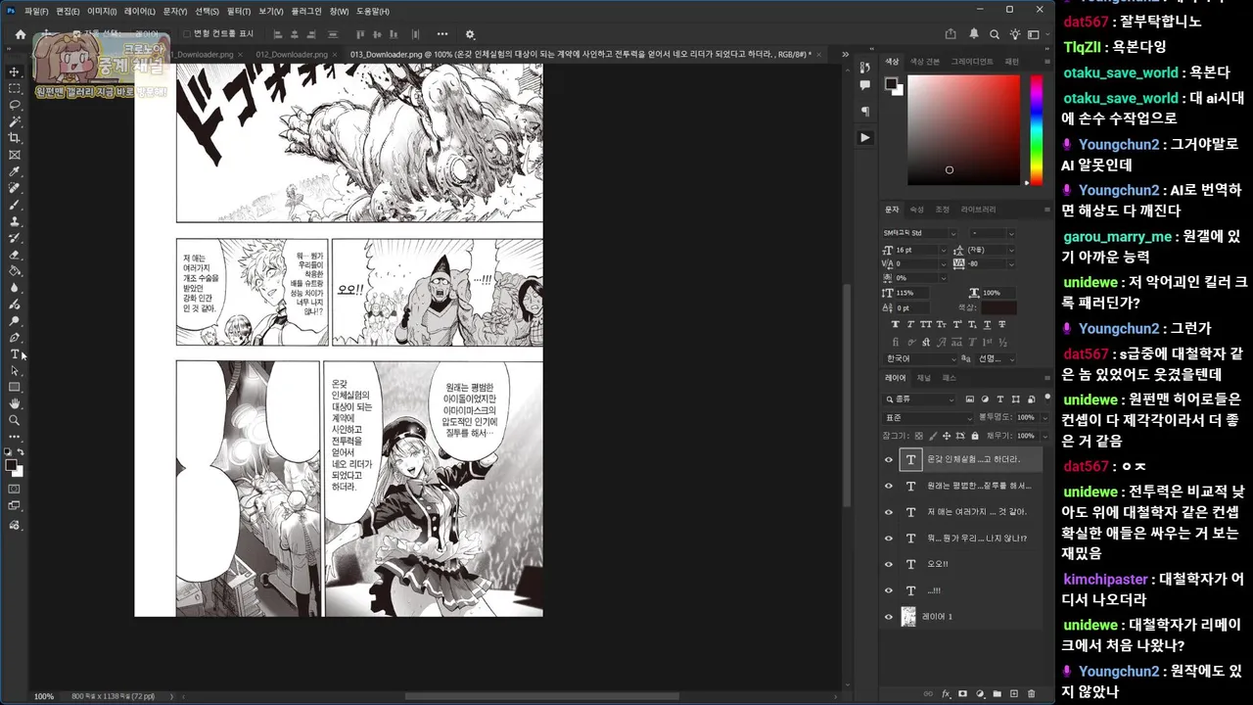Screen dimensions: 1253x705
Task: Delete layer with trash icon
Action: point(1031,693)
